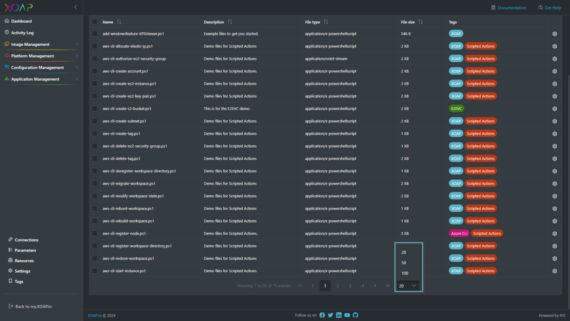Select all rows with header checkbox
This screenshot has width=570, height=321.
[95, 22]
